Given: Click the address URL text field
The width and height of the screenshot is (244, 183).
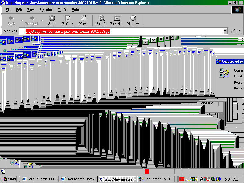Looking at the screenshot, I should coord(122,31).
